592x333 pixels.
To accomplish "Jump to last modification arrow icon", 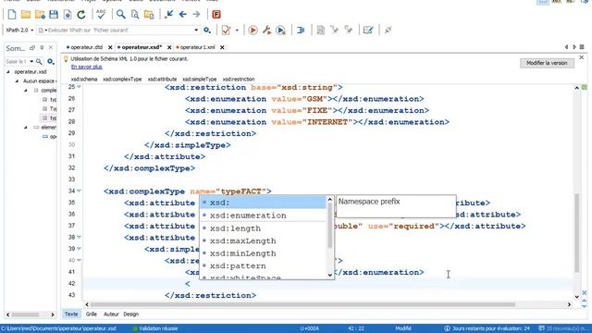I will coord(169,15).
